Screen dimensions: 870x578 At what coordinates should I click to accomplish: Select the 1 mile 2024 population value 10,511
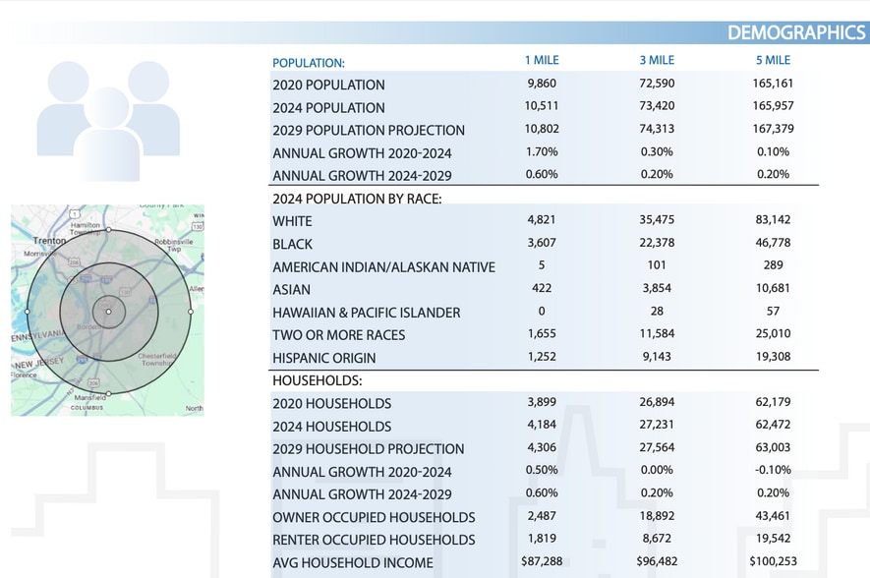pos(542,106)
